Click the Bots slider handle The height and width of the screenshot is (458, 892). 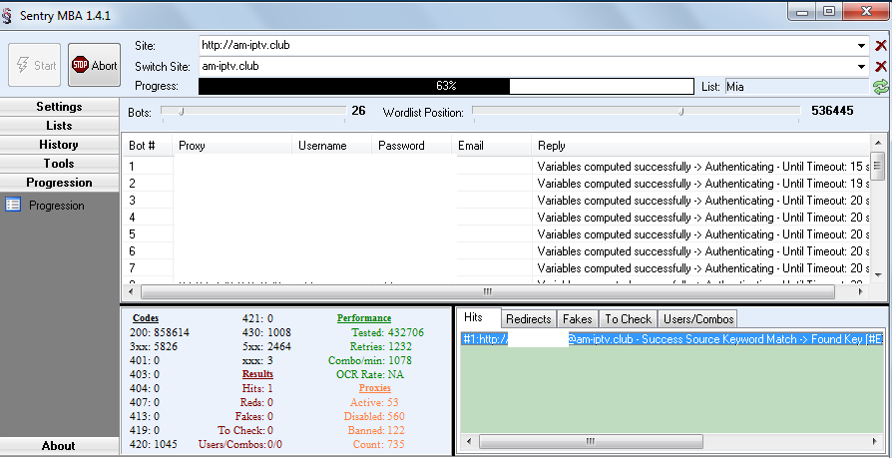[181, 112]
